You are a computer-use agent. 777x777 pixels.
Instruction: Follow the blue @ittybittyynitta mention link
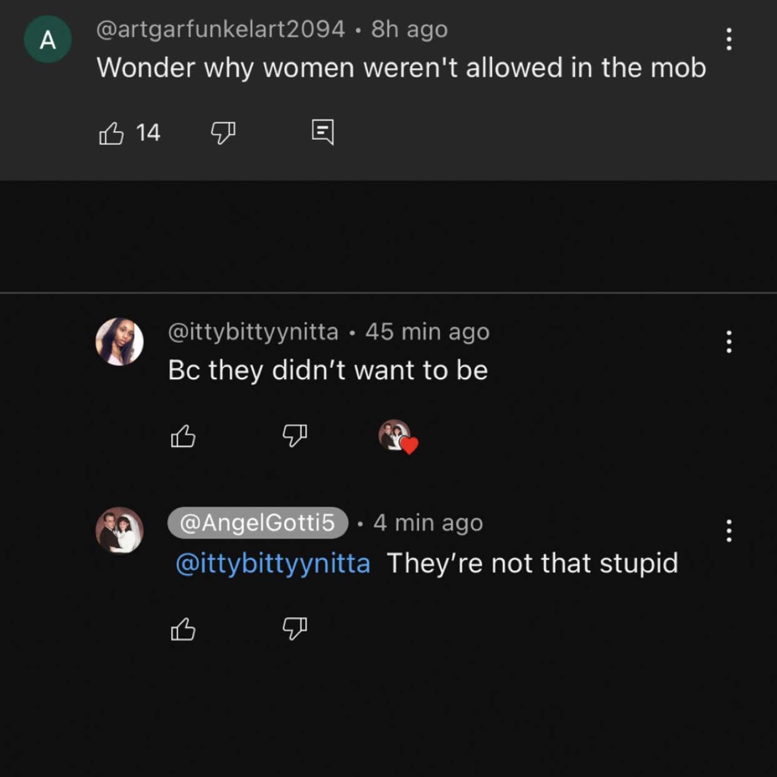273,563
